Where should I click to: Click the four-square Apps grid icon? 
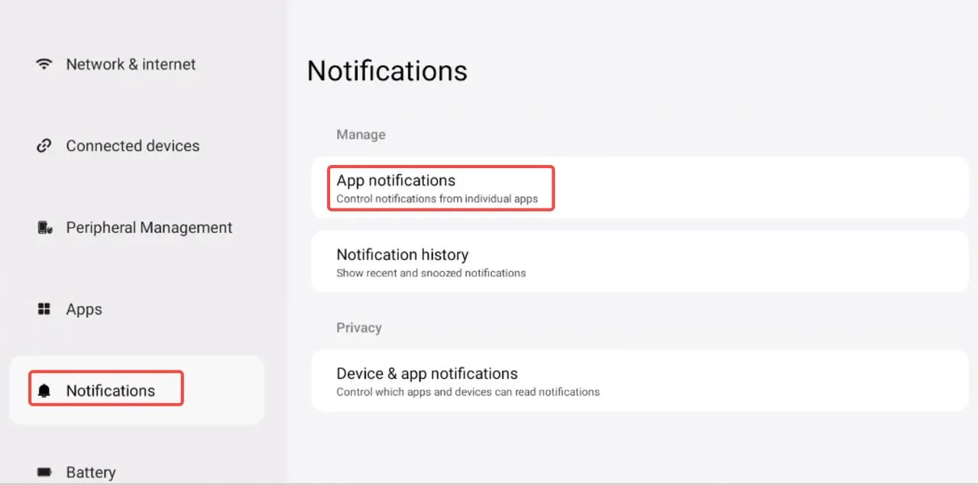coord(44,309)
